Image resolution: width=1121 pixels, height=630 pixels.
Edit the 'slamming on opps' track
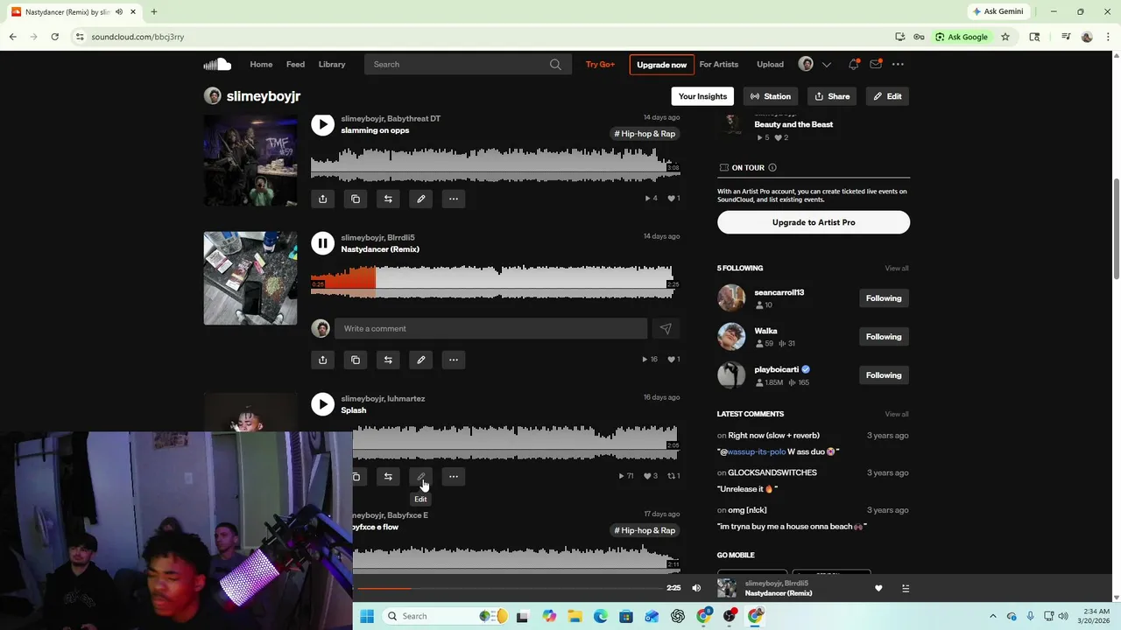420,199
